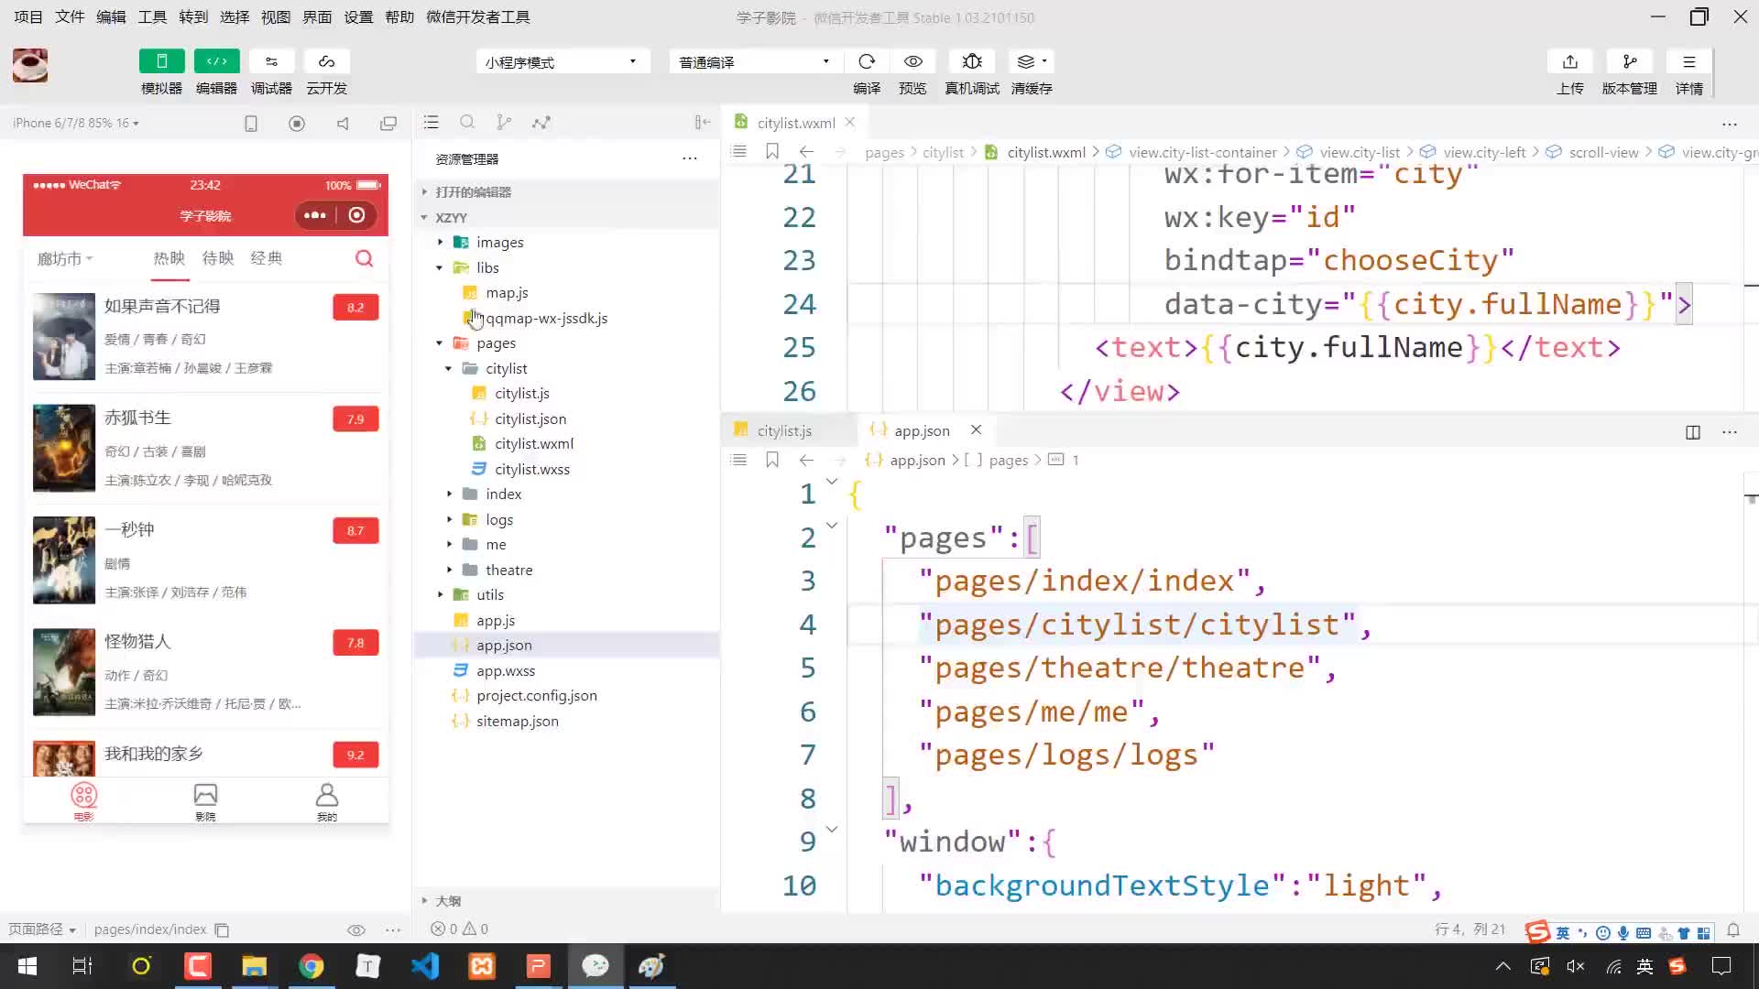Toggle the eye/preview icon in toolbar
1759x989 pixels.
[x=913, y=60]
